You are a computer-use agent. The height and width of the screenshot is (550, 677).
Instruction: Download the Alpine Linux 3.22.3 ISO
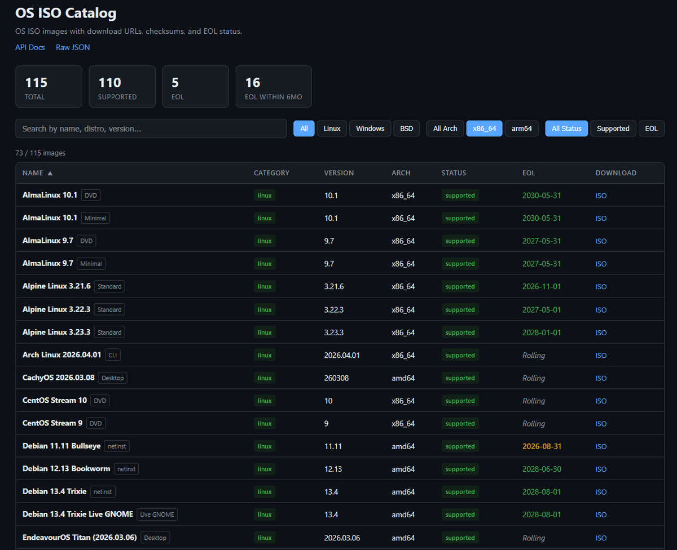point(601,310)
